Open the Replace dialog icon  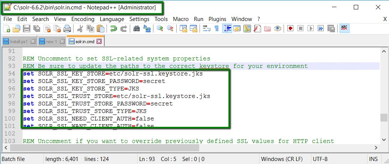[x=147, y=29]
